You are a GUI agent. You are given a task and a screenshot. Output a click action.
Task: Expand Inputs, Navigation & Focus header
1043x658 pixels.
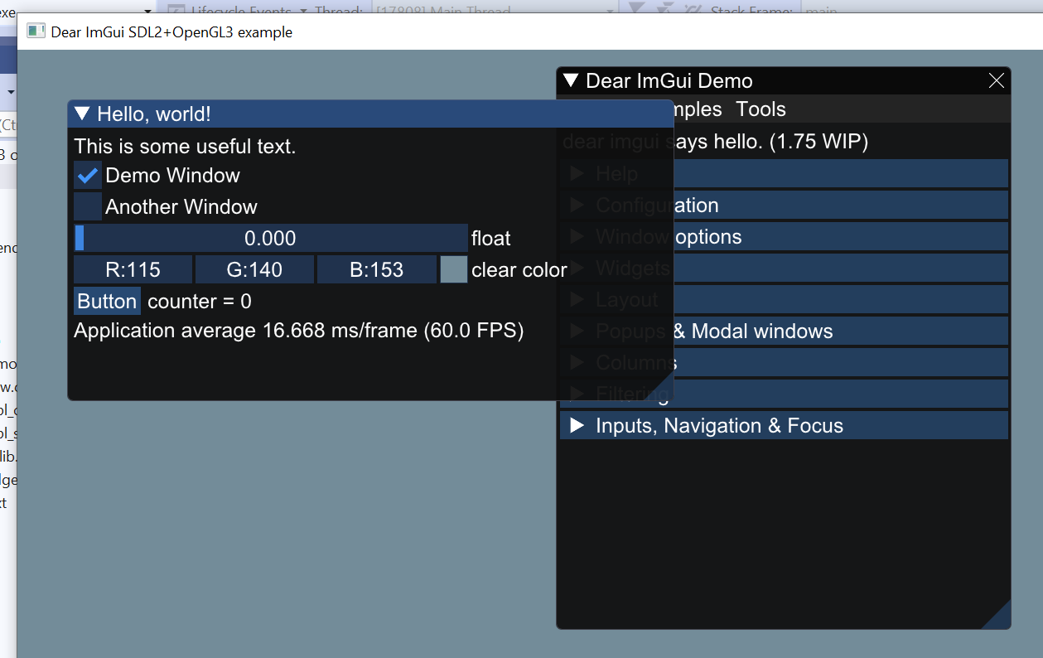(784, 426)
